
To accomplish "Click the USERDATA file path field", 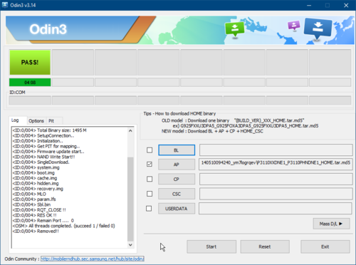I will point(276,209).
